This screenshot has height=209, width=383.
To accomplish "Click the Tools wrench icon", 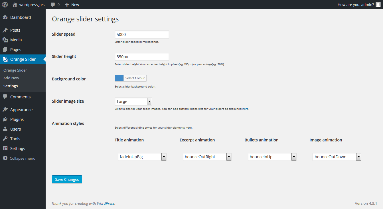I will coord(5,139).
